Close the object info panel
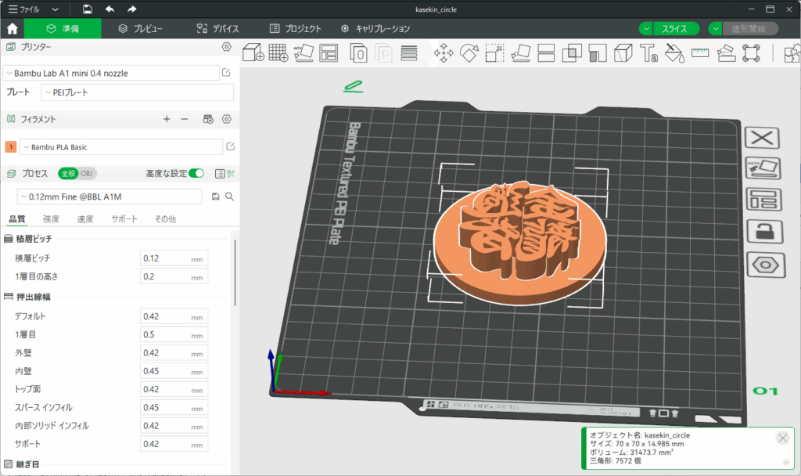 pyautogui.click(x=782, y=438)
